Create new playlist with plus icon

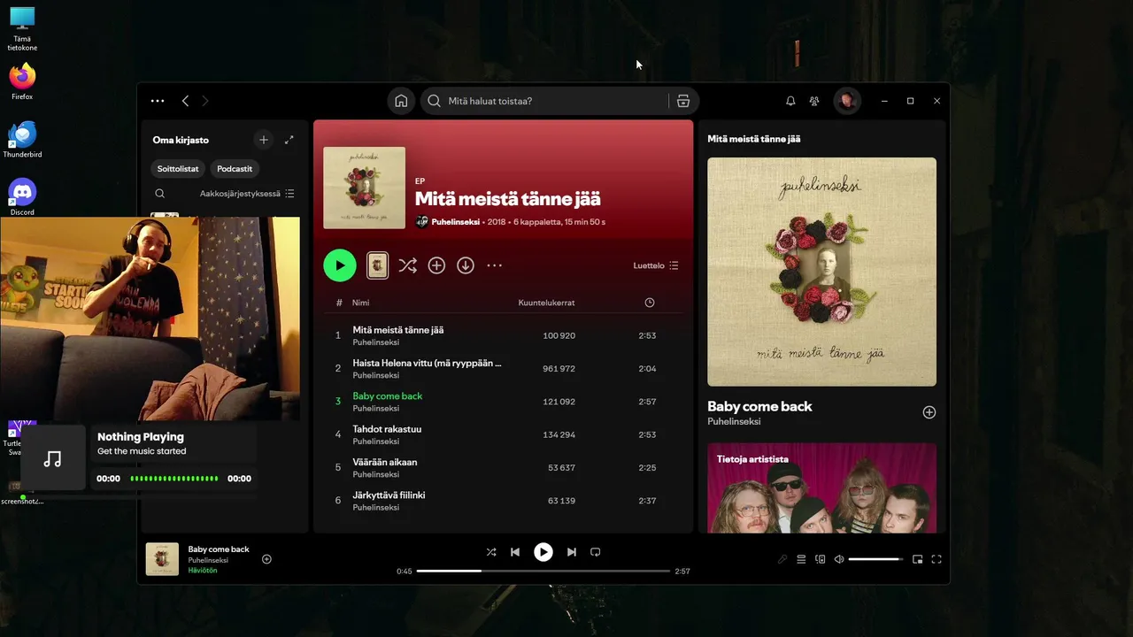263,140
